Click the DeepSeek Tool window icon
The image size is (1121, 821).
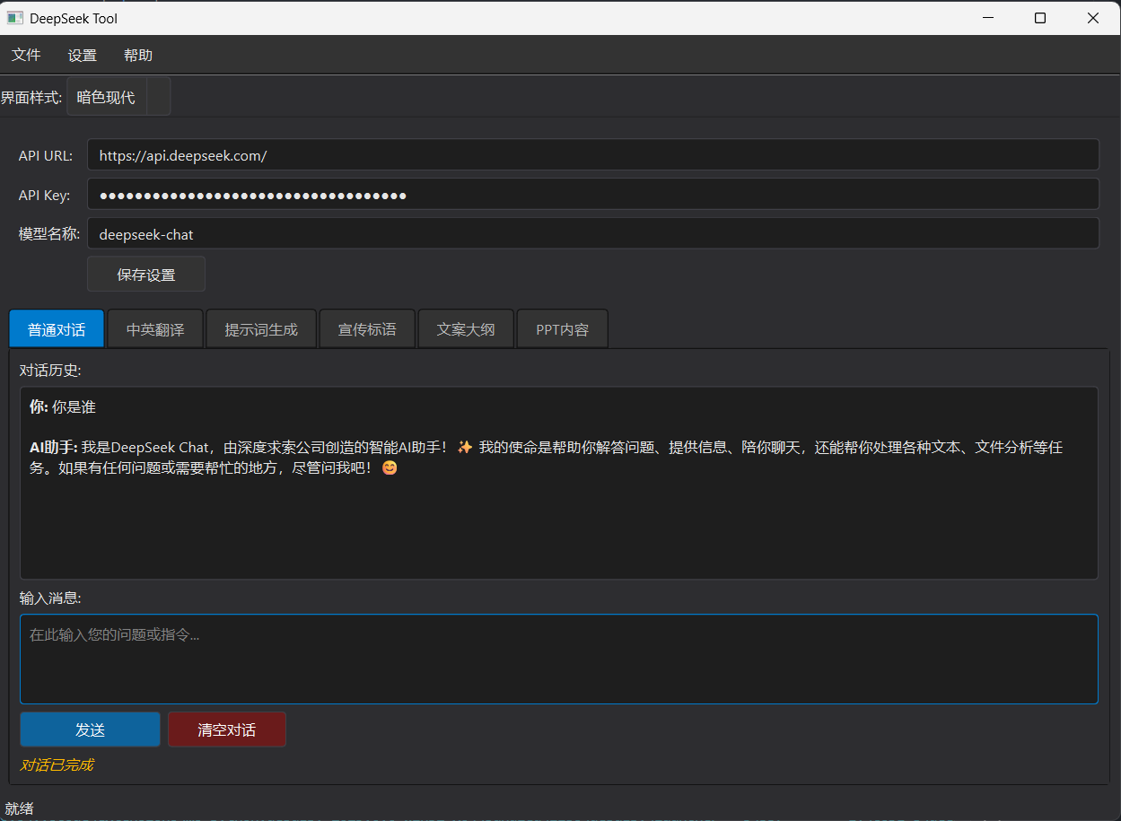(14, 18)
